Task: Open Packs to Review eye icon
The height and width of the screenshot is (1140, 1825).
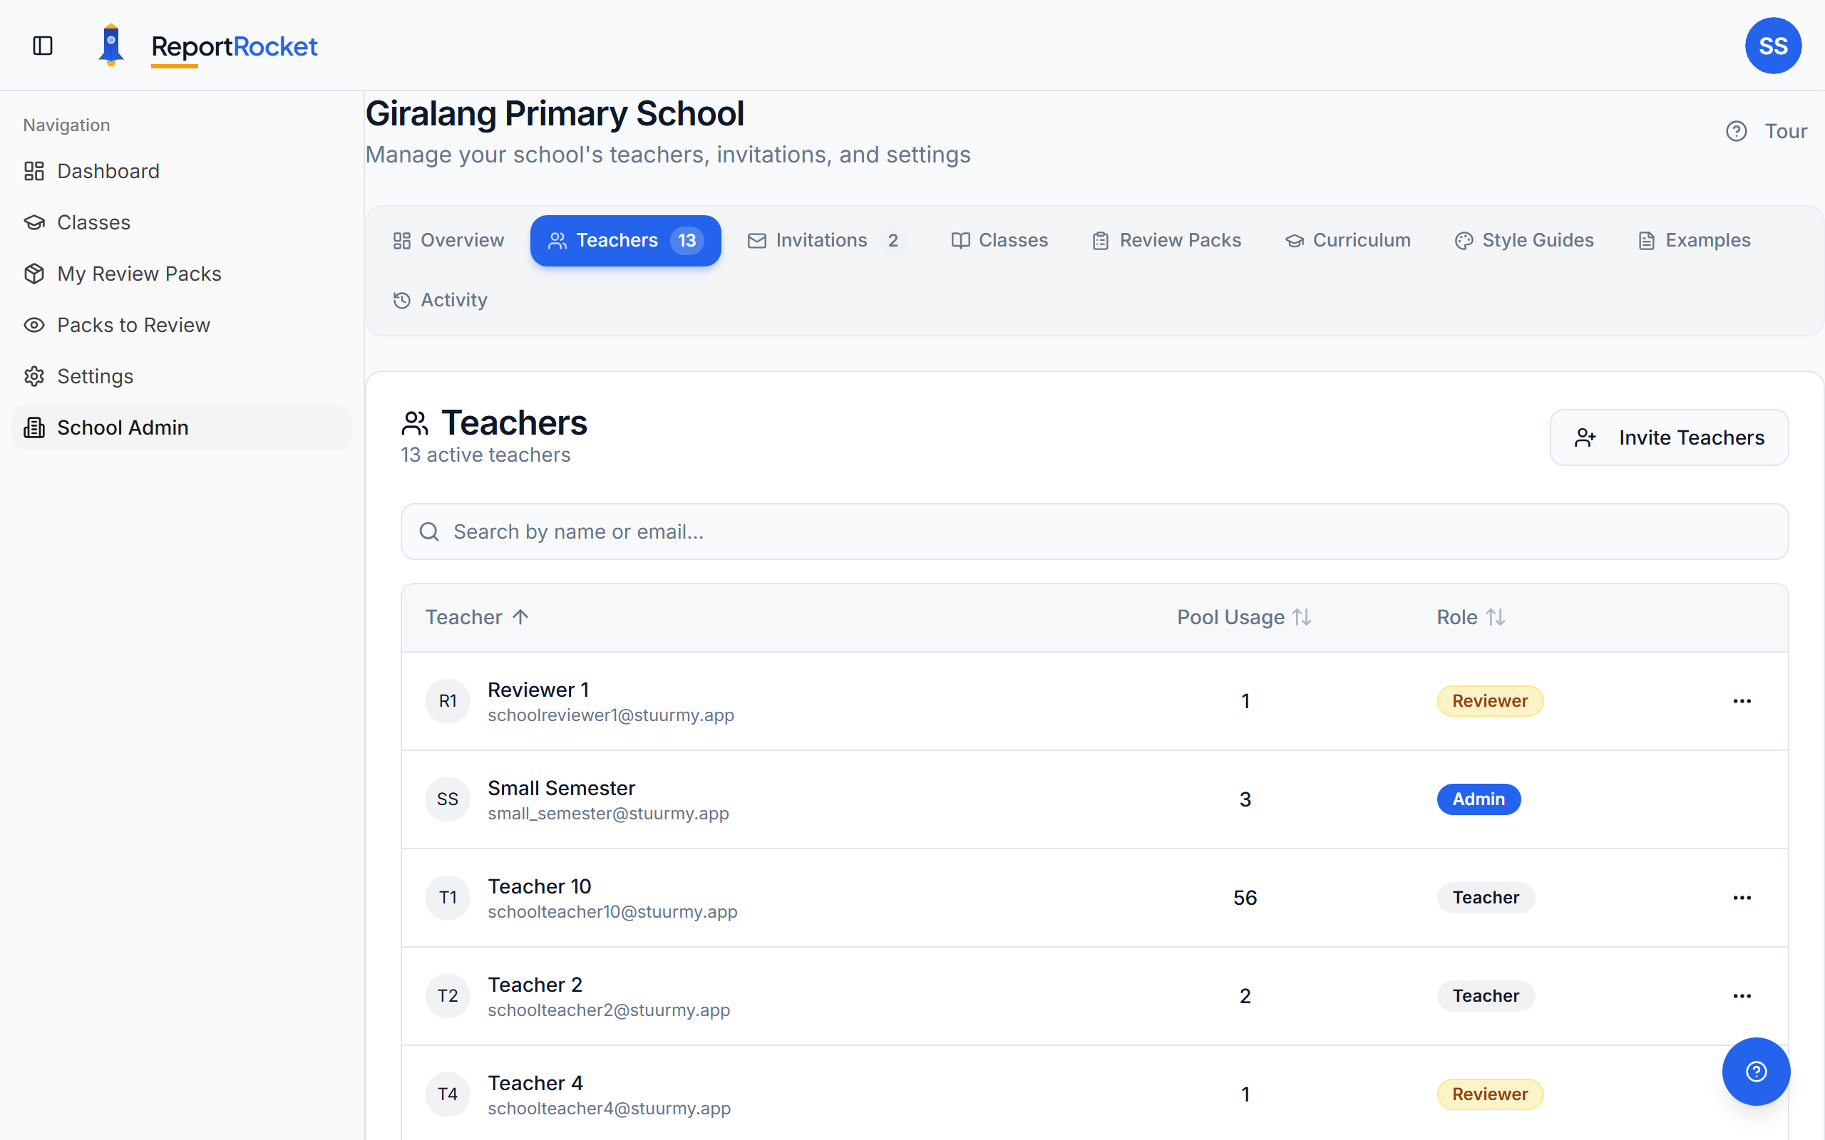Action: [x=34, y=324]
